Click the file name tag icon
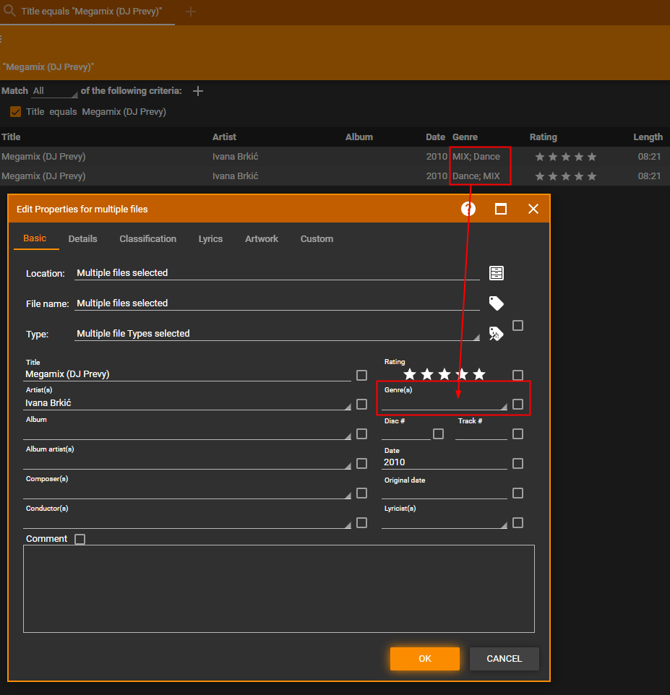Image resolution: width=670 pixels, height=695 pixels. tap(497, 303)
